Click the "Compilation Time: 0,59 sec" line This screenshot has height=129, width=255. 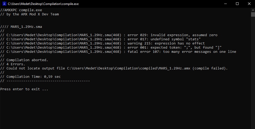point(31,77)
